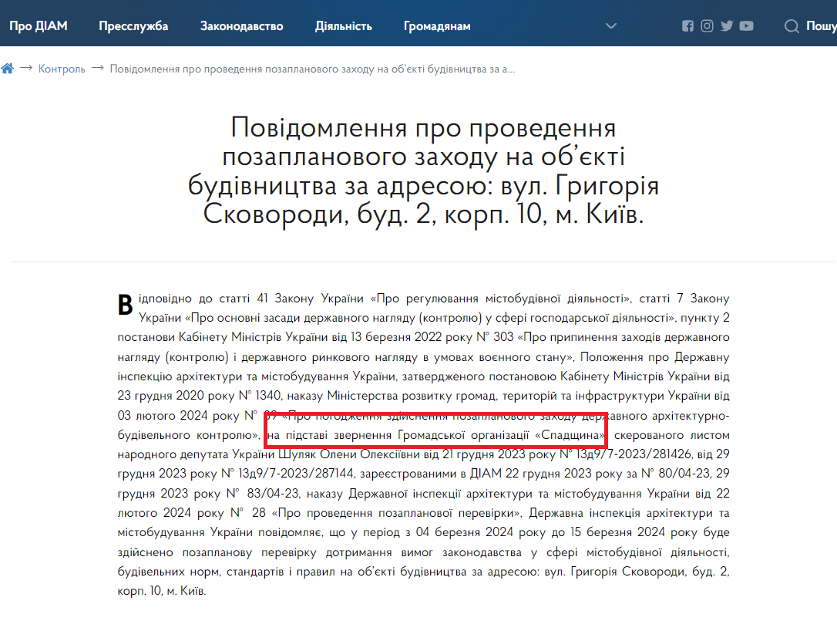Select the Громадянам menu item

click(x=437, y=26)
